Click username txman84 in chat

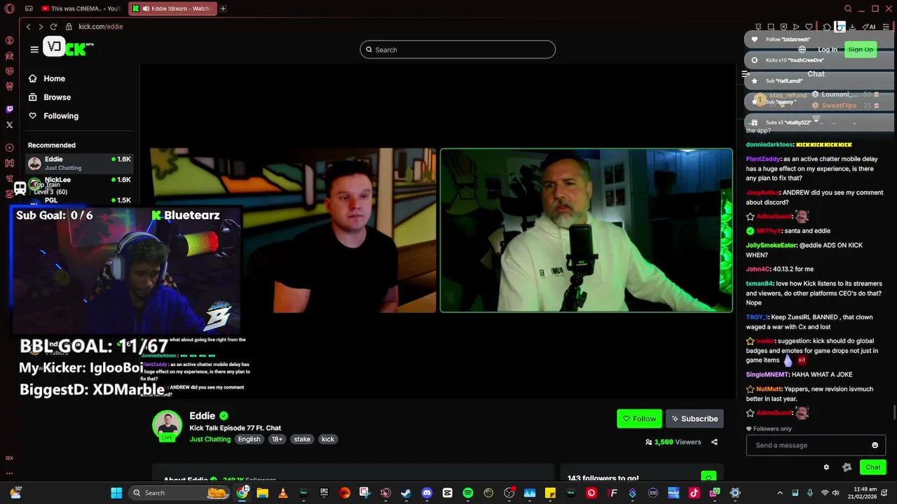click(x=760, y=283)
